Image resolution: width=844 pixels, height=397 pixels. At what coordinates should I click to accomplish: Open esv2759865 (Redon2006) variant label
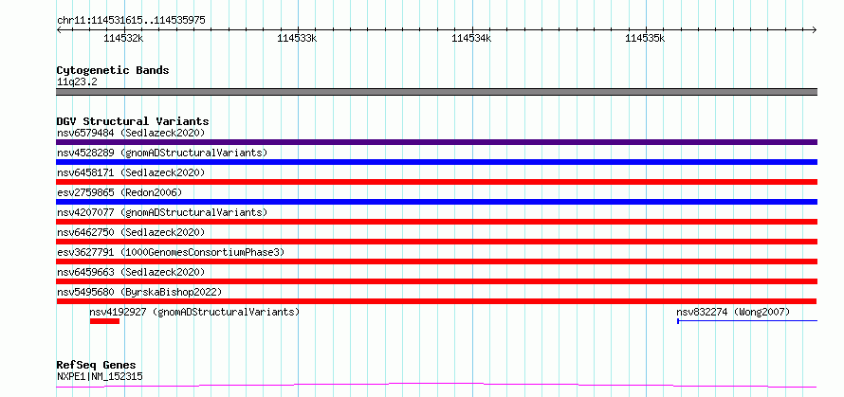(119, 192)
